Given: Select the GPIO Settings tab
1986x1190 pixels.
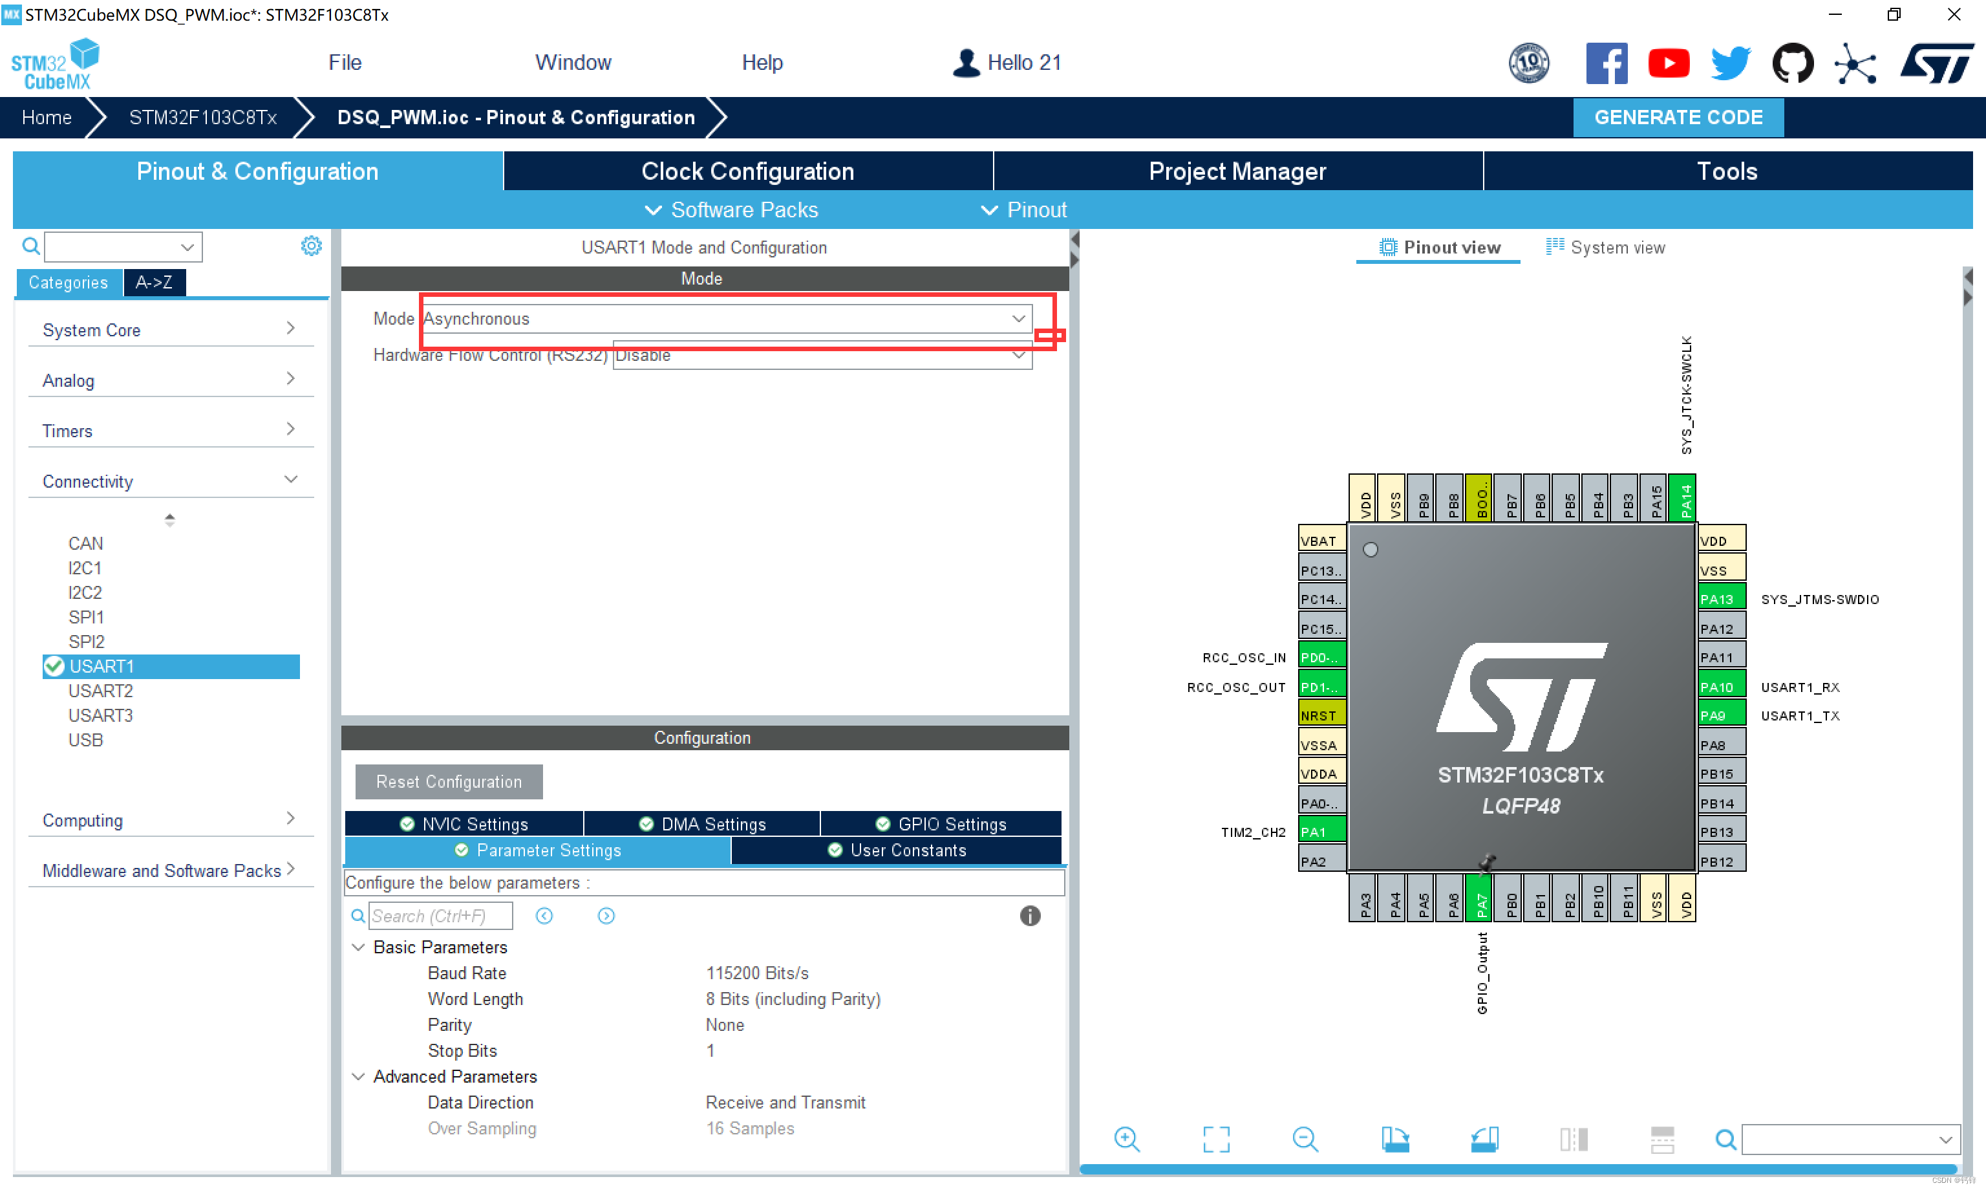Looking at the screenshot, I should 948,823.
